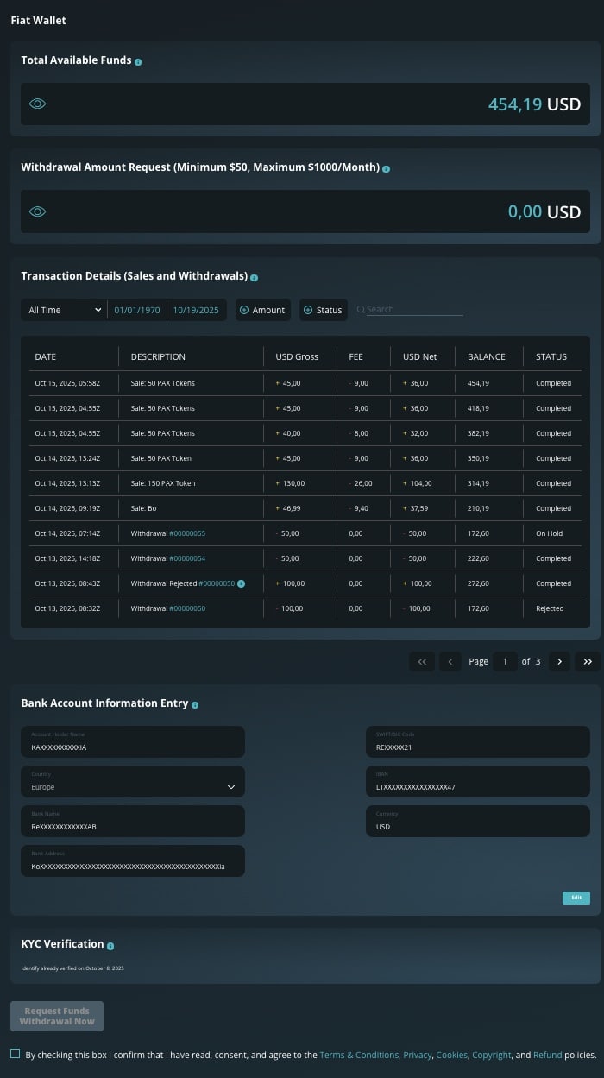604x1078 pixels.
Task: Open withdrawal link #00000054
Action: (x=187, y=558)
